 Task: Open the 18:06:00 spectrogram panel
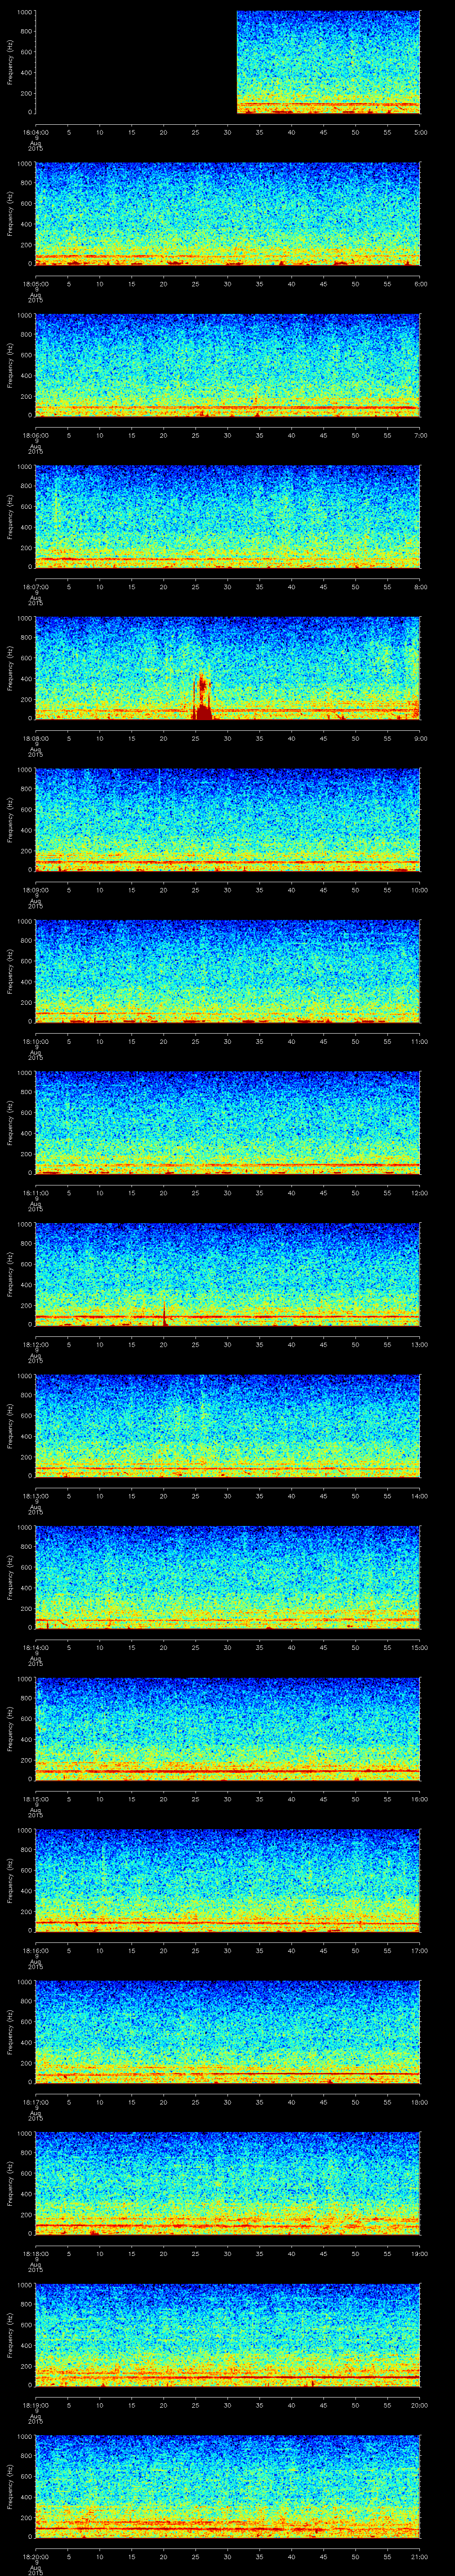click(x=227, y=365)
